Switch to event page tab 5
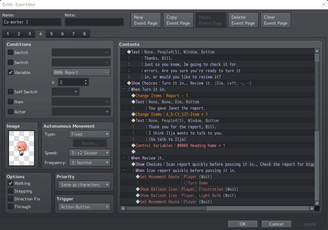Image resolution: width=328 pixels, height=230 pixels. 51,34
